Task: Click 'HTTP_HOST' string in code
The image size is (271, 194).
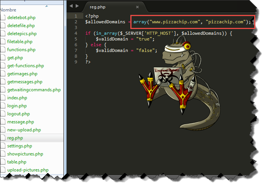Action: [159, 33]
